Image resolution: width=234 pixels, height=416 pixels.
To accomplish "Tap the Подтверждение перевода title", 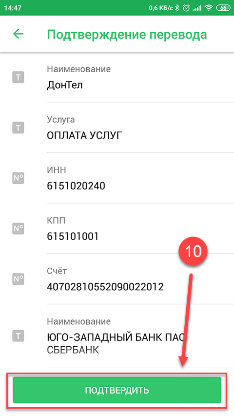I will coord(127,35).
